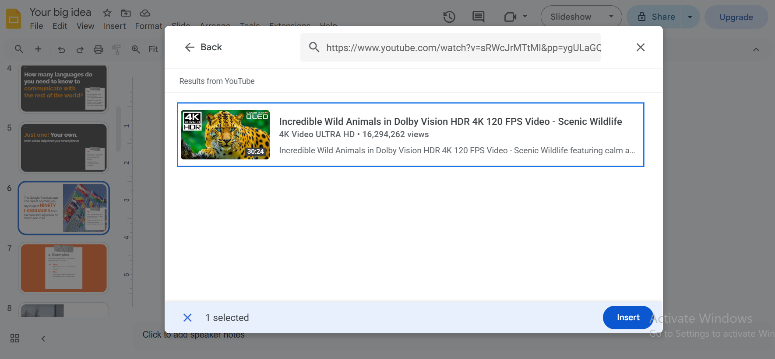775x359 pixels.
Task: Open the Fit zoom dropdown
Action: click(153, 49)
